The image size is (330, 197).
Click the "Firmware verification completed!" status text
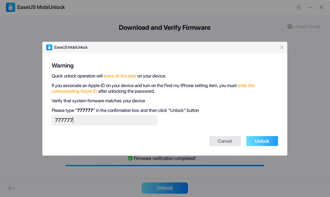click(165, 158)
